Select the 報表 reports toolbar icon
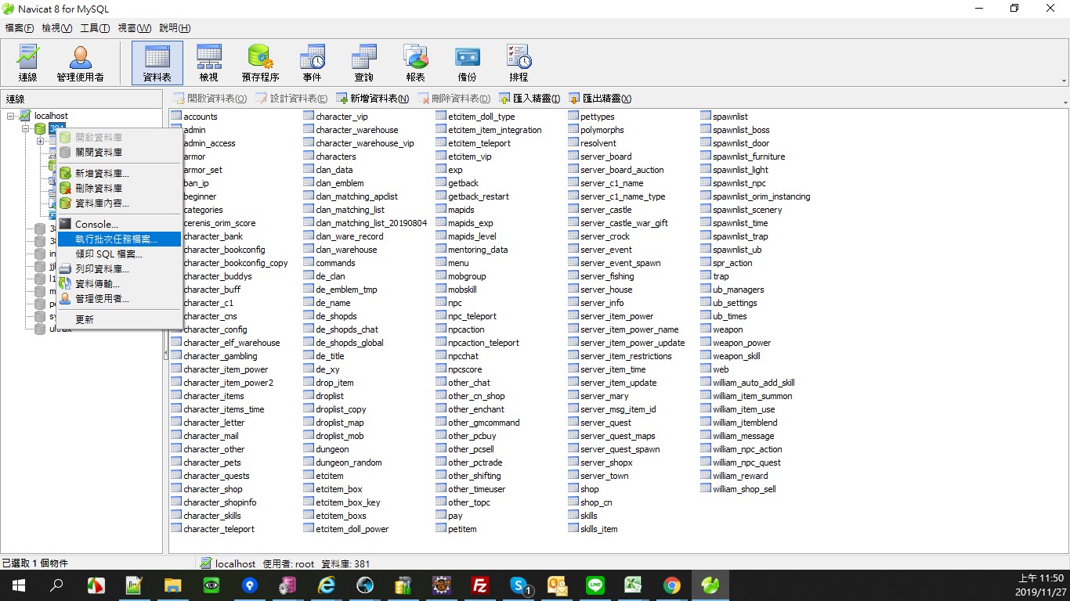The image size is (1070, 601). [x=415, y=63]
